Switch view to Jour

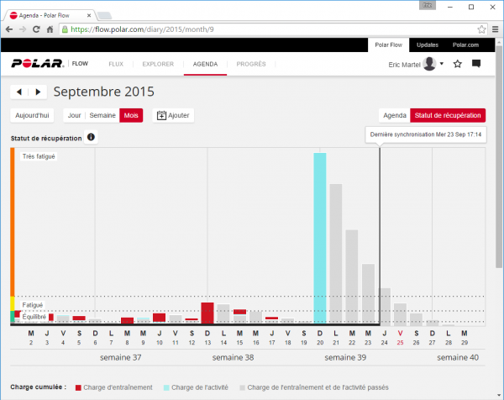click(74, 115)
